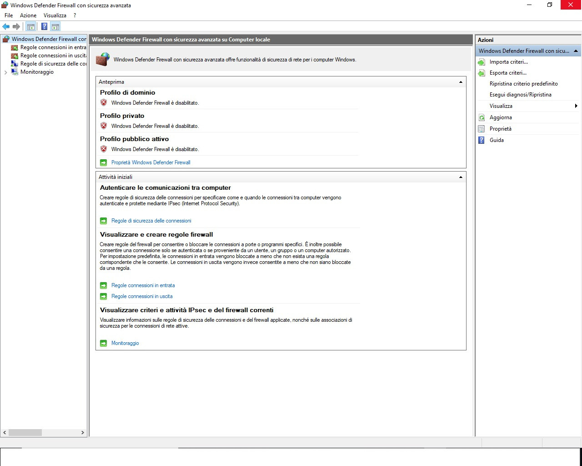Image resolution: width=582 pixels, height=466 pixels.
Task: Select Guida in the Azioni pane
Action: [497, 140]
